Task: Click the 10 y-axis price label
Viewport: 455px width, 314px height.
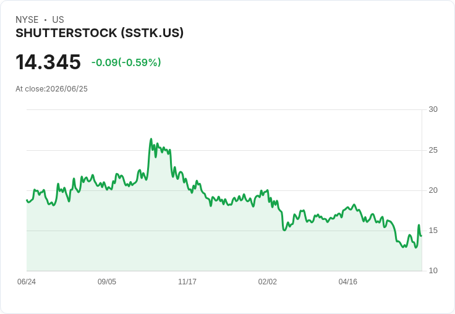Action: pos(433,271)
